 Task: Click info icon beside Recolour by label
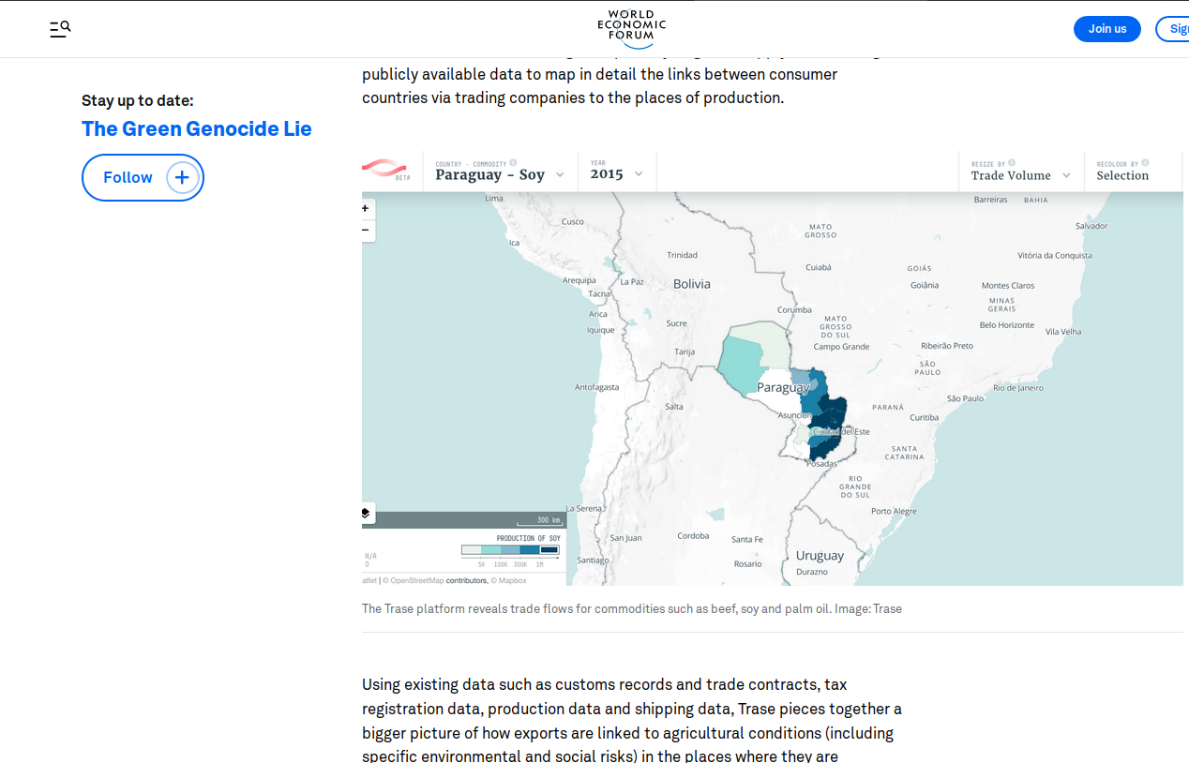(x=1145, y=162)
